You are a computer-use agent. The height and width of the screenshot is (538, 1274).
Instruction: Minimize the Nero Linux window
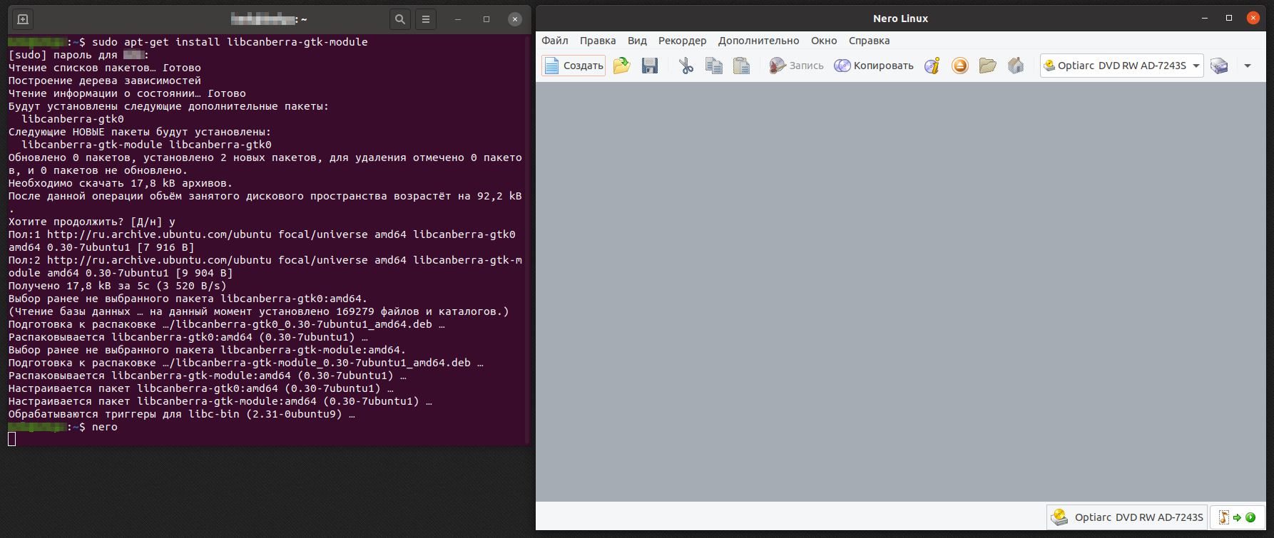point(1205,19)
